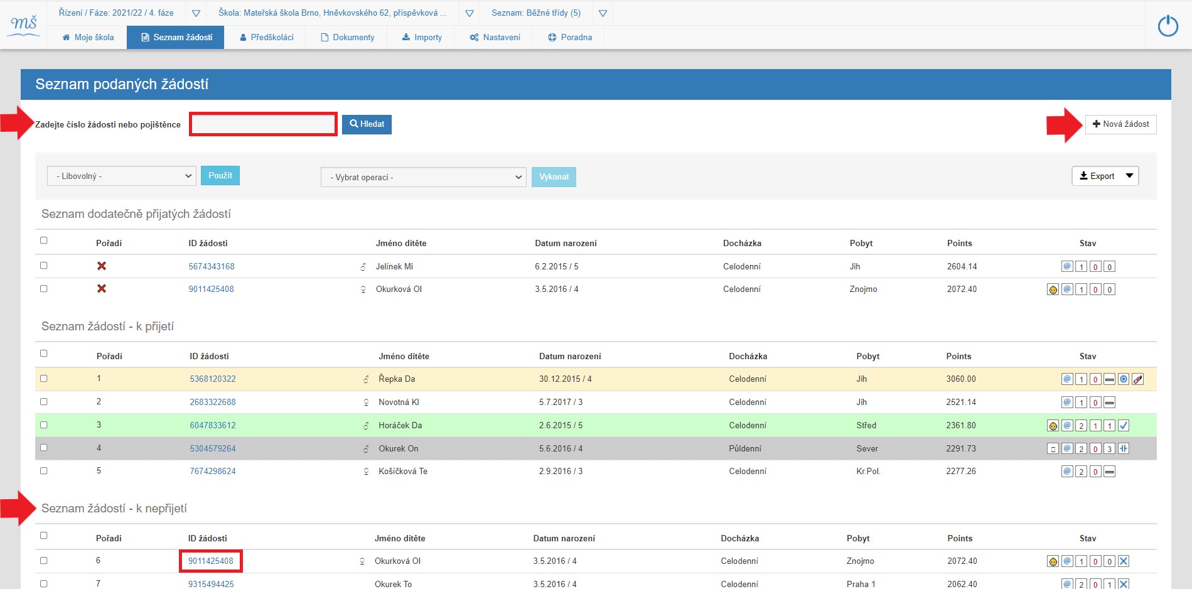Click the email @ icon in Okurek On row

pyautogui.click(x=1067, y=448)
